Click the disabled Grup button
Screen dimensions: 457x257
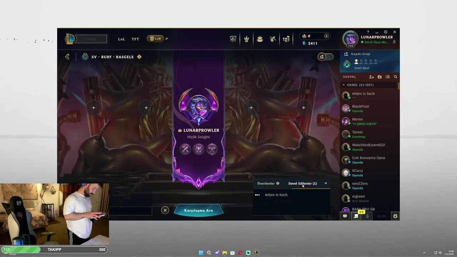click(92, 39)
